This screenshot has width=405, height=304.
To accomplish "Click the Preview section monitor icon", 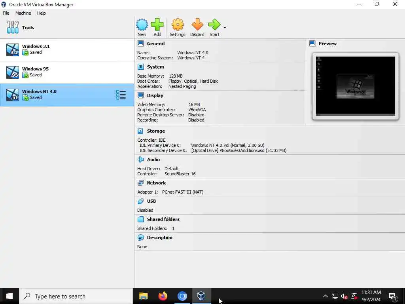I will coord(312,44).
